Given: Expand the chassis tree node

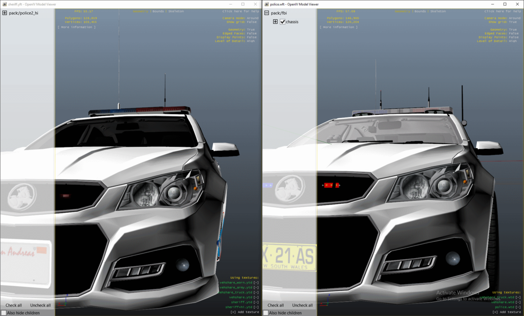Looking at the screenshot, I should click(x=275, y=22).
